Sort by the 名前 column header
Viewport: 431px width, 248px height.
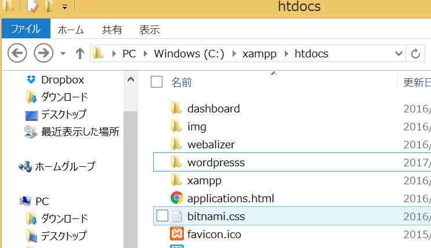(181, 82)
